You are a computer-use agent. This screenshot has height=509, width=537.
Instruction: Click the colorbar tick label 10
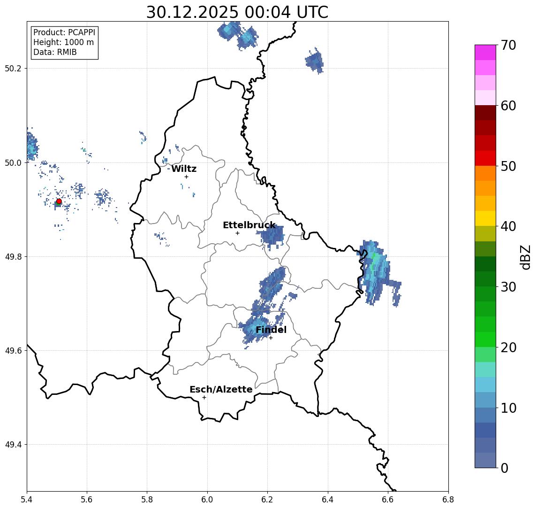point(508,408)
